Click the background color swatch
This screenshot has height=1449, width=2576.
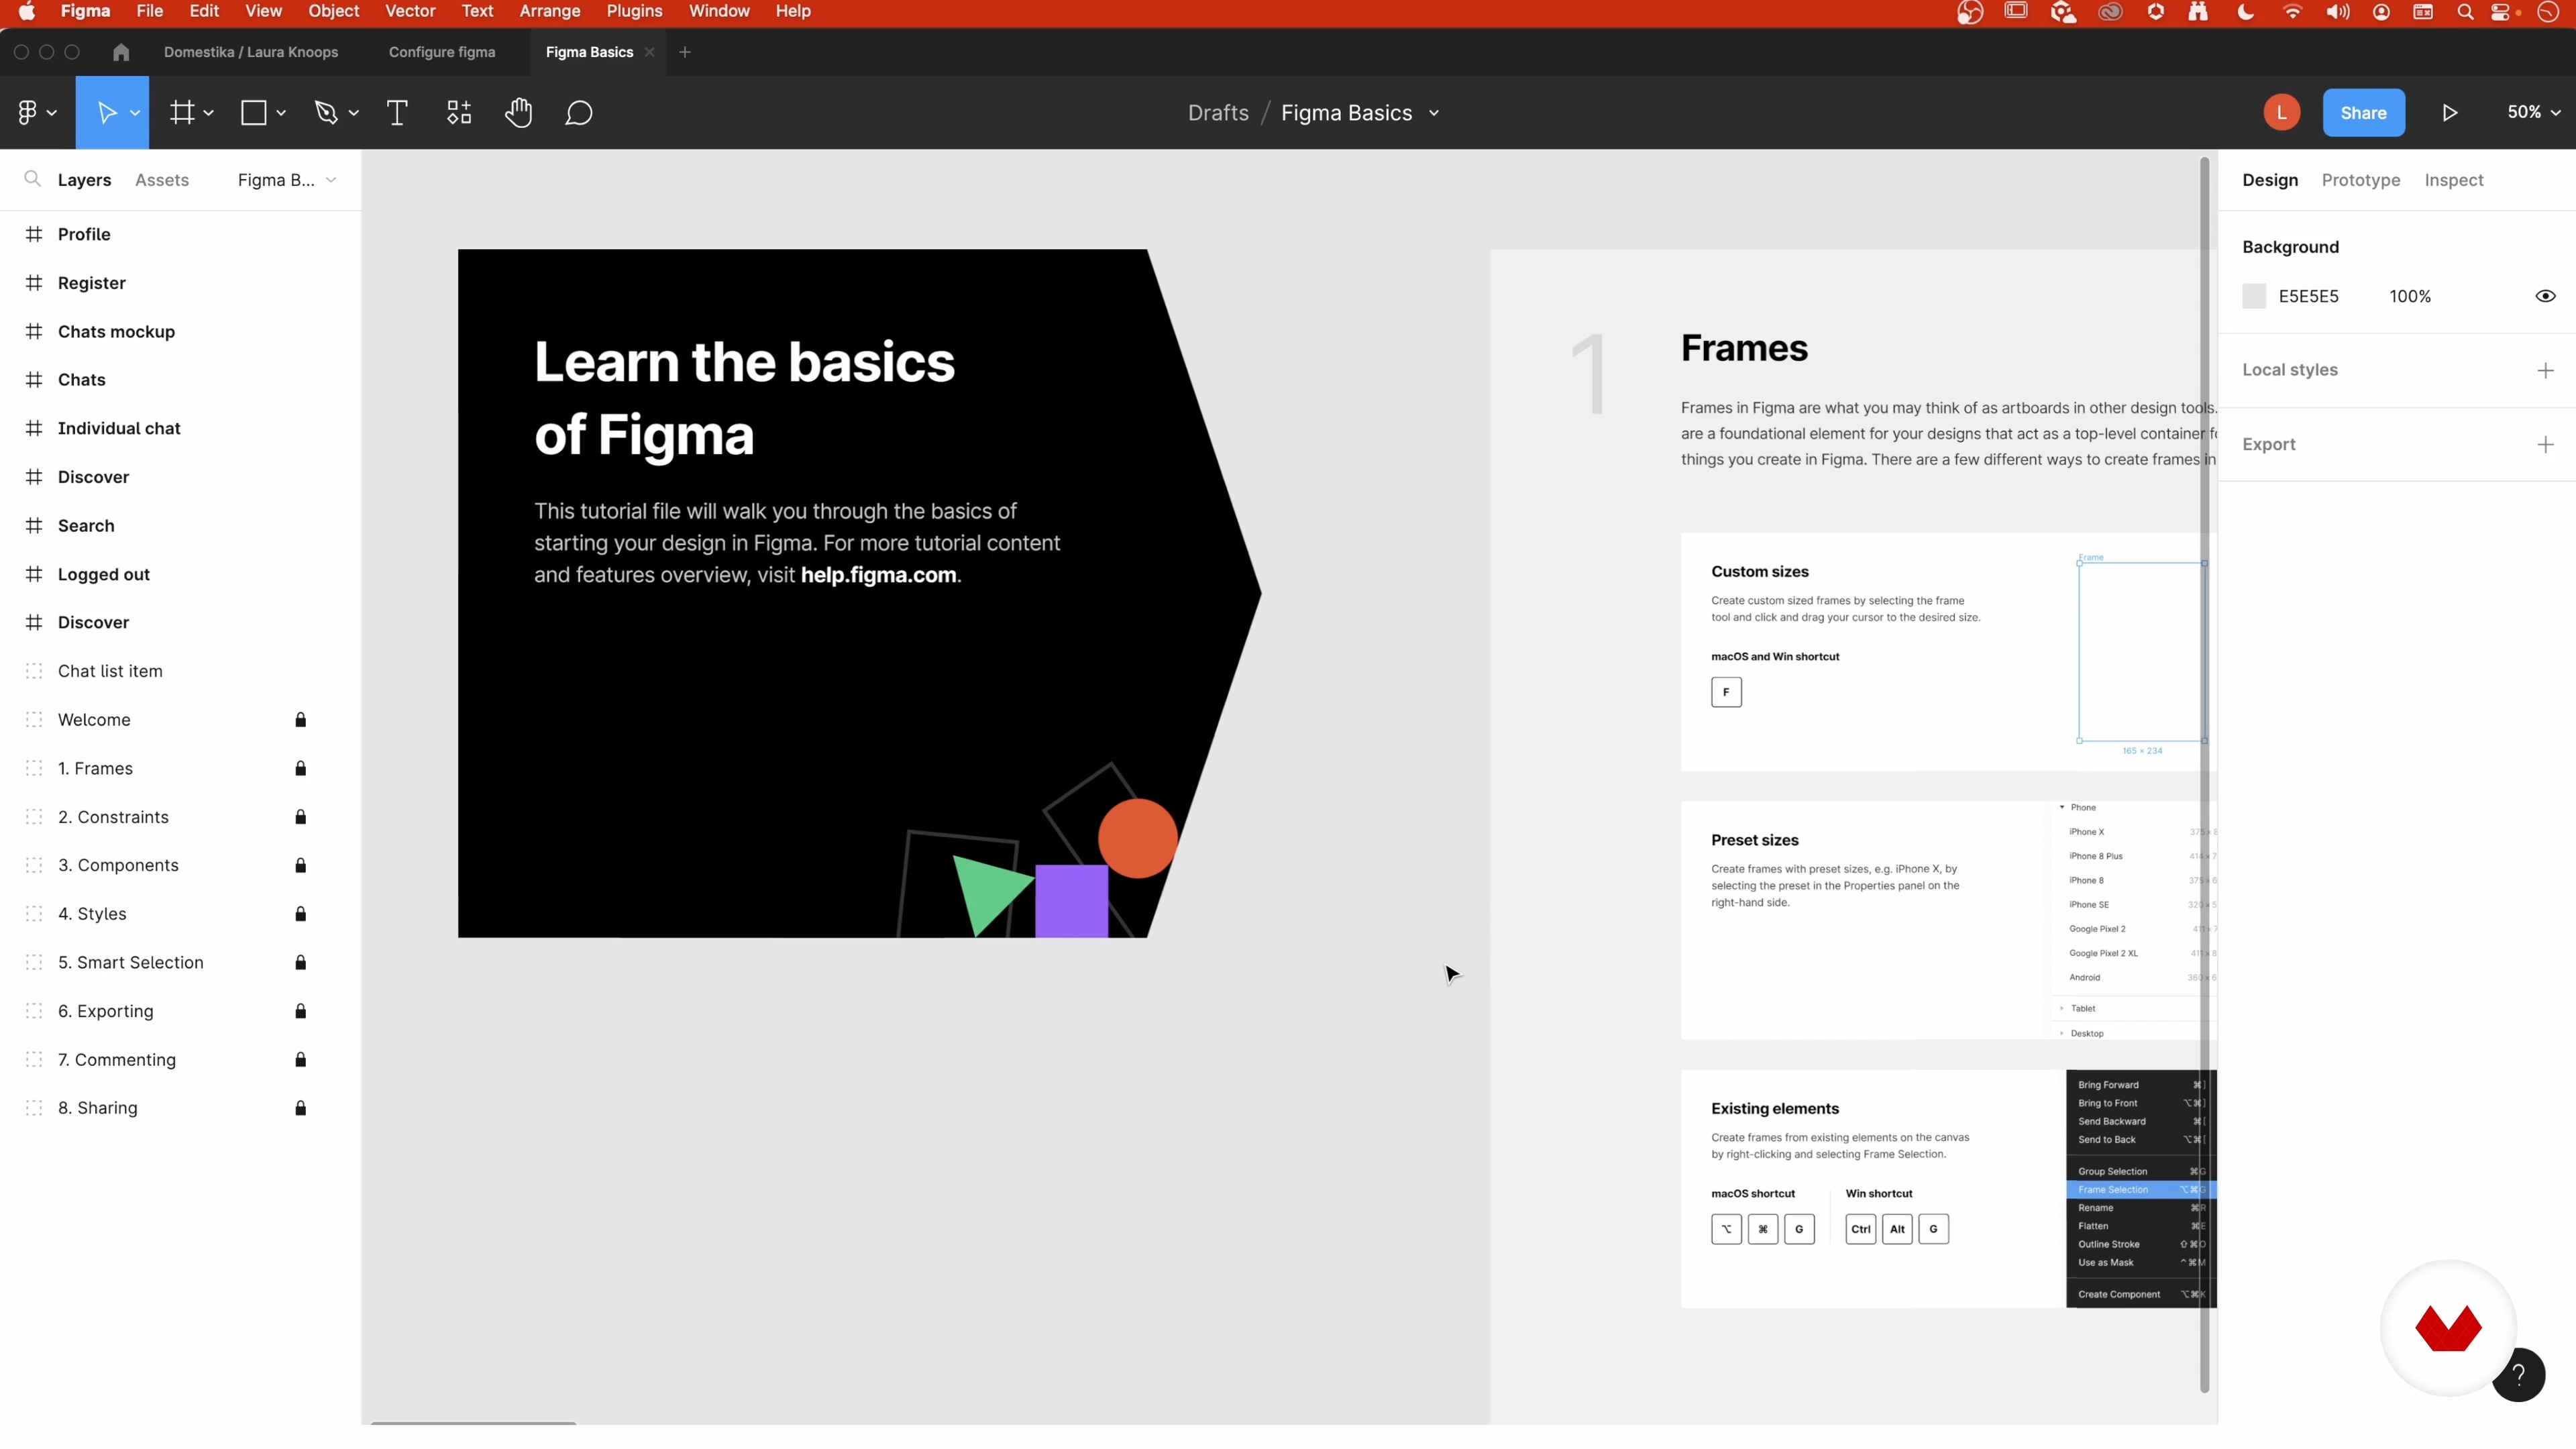click(x=2253, y=296)
